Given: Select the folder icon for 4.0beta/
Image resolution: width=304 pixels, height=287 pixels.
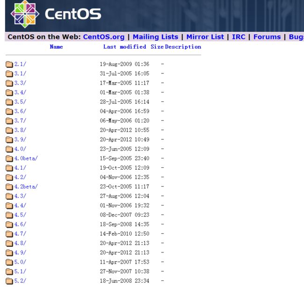Looking at the screenshot, I should pyautogui.click(x=9, y=158).
